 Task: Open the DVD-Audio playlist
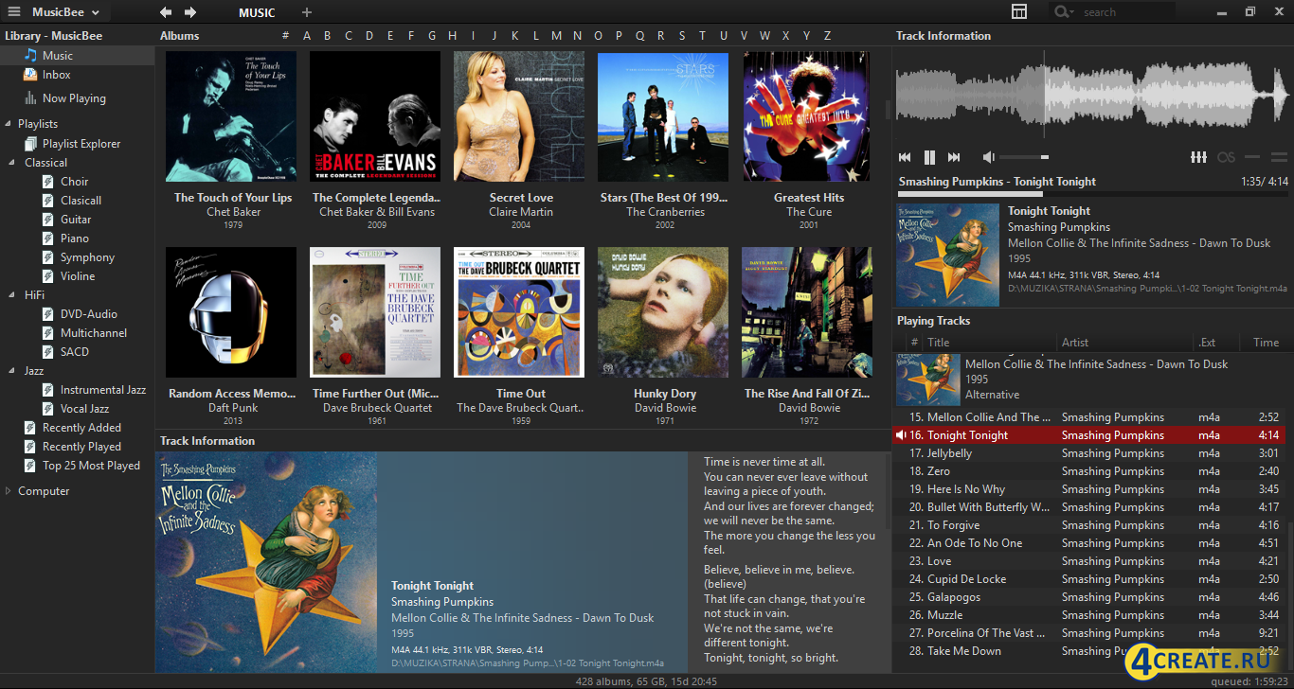[89, 314]
